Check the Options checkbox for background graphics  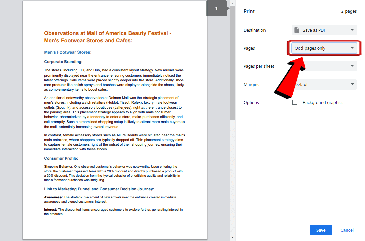[x=295, y=102]
